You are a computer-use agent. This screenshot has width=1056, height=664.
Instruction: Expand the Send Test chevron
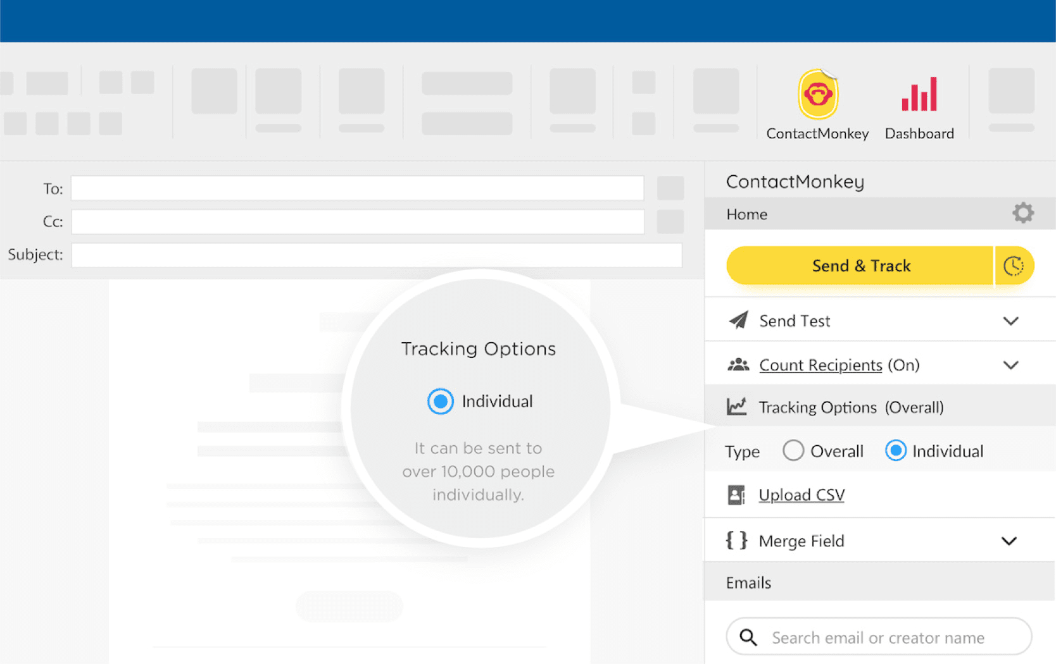click(x=1011, y=321)
